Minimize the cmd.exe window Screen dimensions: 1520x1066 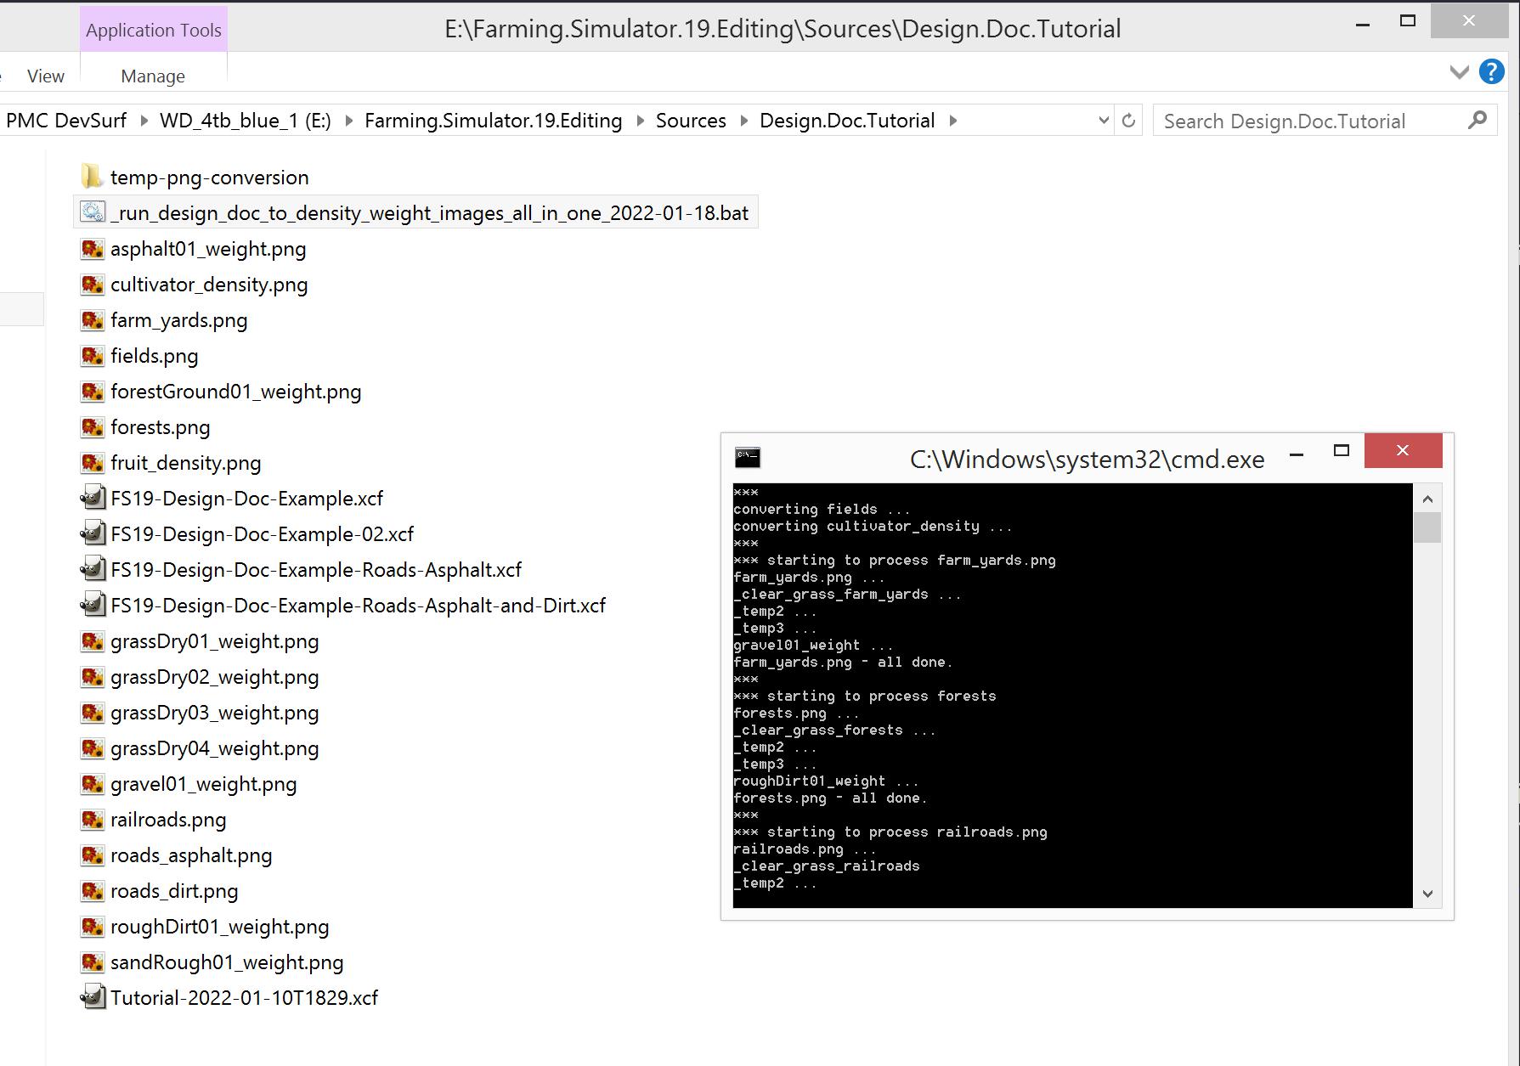tap(1297, 454)
